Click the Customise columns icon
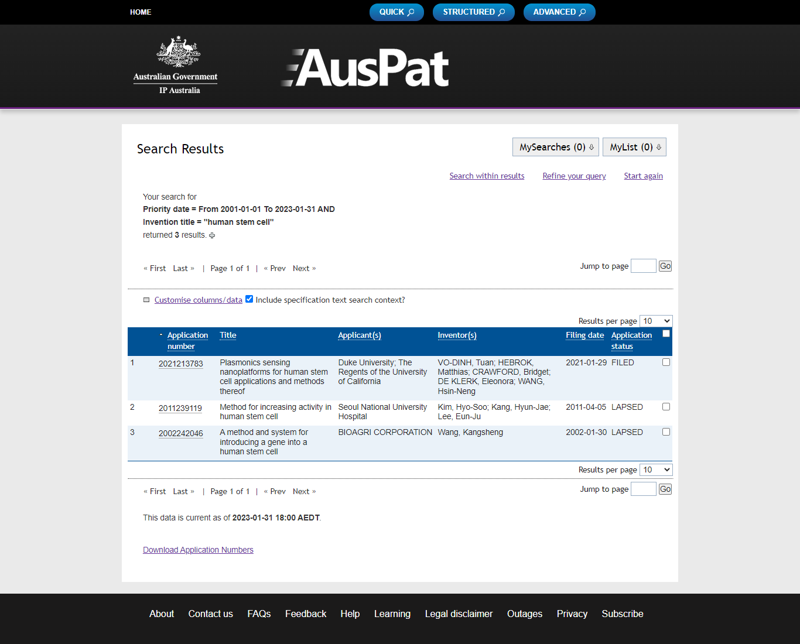The height and width of the screenshot is (644, 800). (x=146, y=300)
